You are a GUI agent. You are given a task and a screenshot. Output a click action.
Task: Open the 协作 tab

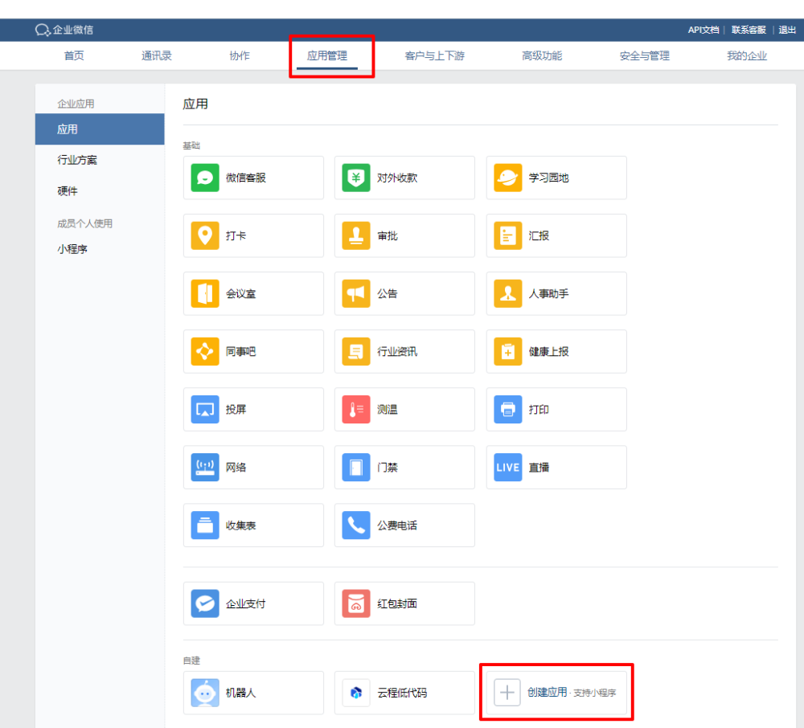[x=240, y=55]
